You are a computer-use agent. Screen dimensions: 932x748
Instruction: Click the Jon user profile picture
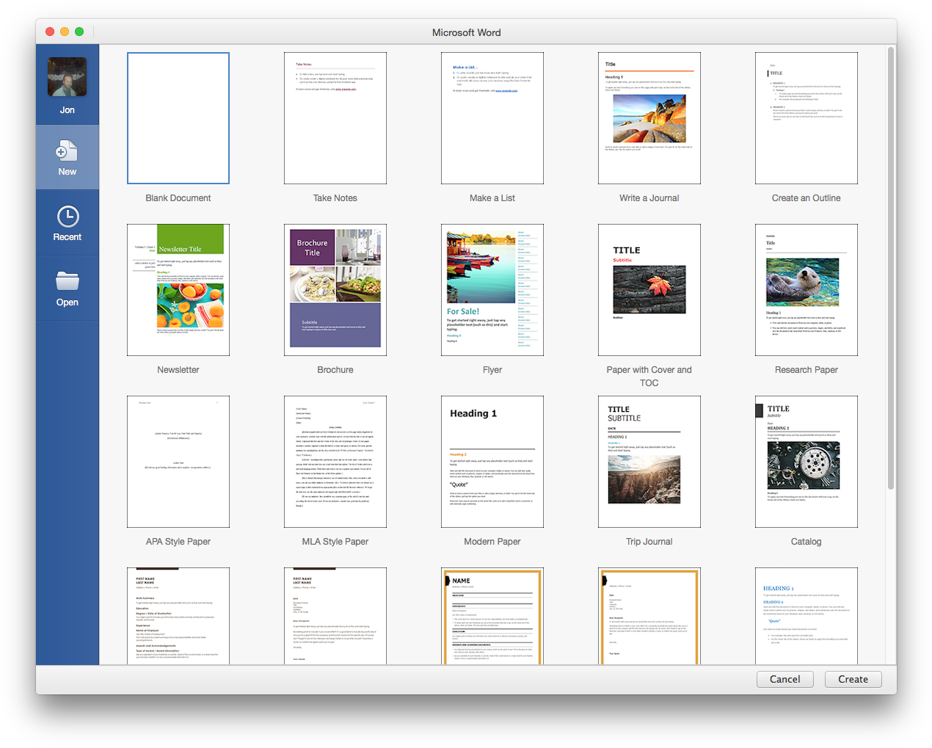tap(68, 77)
